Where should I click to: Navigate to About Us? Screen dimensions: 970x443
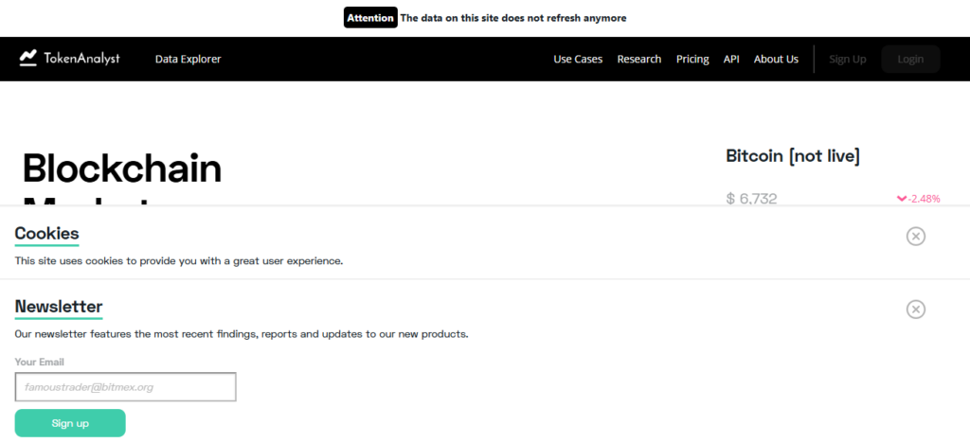[x=776, y=60]
